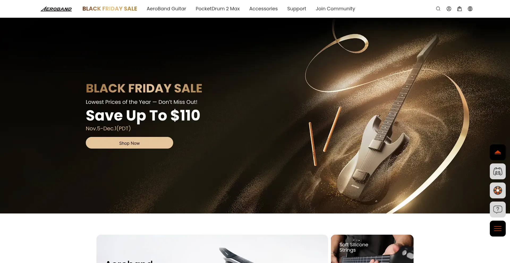Screen dimensions: 510x263
Task: Open the BLACK FRIDAY SALE nav item
Action: point(110,9)
